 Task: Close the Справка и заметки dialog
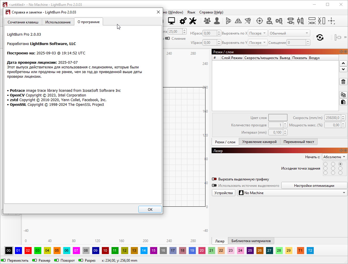click(158, 12)
